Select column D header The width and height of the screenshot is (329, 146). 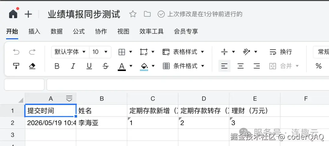coord(204,99)
